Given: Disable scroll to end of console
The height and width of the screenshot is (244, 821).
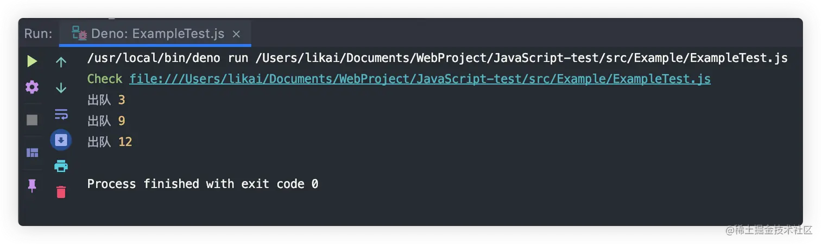Looking at the screenshot, I should click(61, 140).
